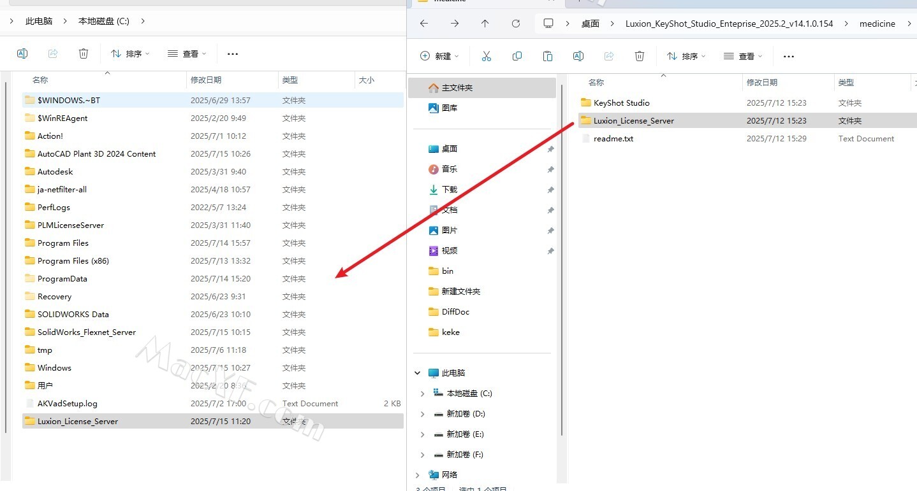917x491 pixels.
Task: Expand 新加卷 (E:) tree node
Action: tap(423, 434)
